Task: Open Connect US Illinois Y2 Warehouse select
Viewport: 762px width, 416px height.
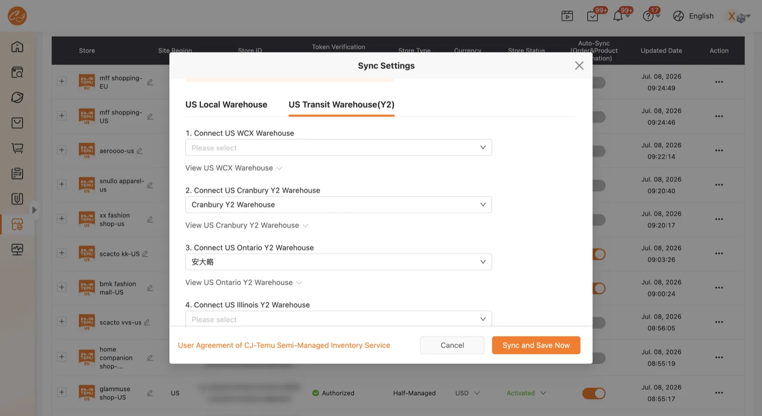Action: (x=339, y=319)
